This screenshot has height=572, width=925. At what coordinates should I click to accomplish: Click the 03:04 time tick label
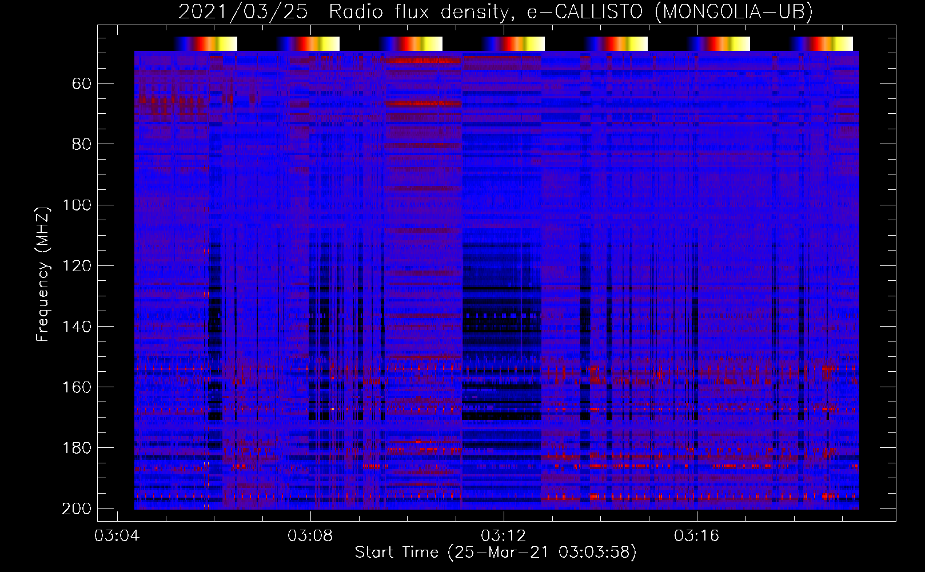coord(117,536)
